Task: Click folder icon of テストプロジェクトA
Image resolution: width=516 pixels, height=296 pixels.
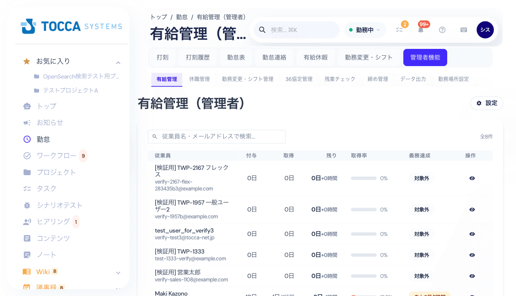Action: click(37, 91)
